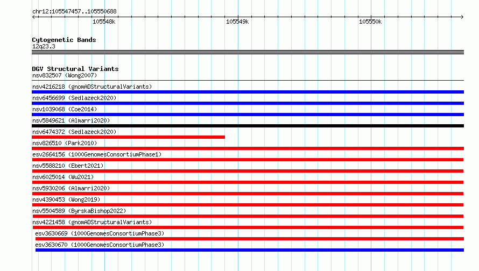Select the red bar under esv3630669

pos(250,239)
